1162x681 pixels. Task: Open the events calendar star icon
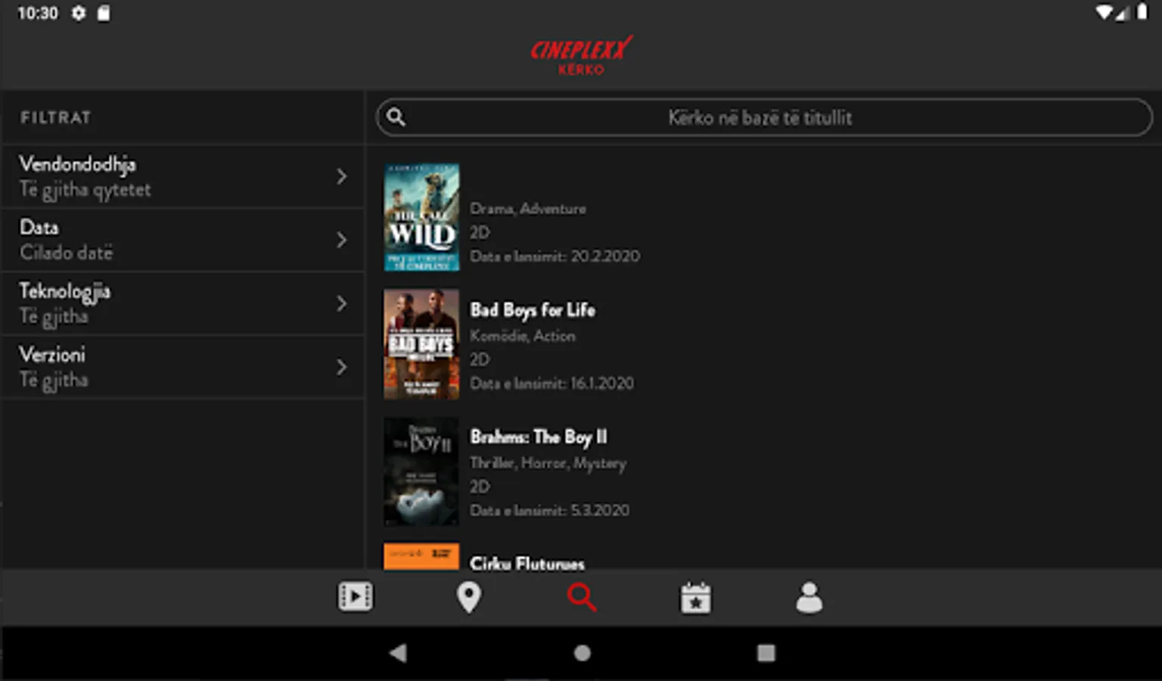[x=695, y=598]
